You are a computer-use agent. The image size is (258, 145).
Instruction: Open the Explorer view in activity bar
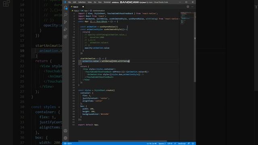(65, 8)
